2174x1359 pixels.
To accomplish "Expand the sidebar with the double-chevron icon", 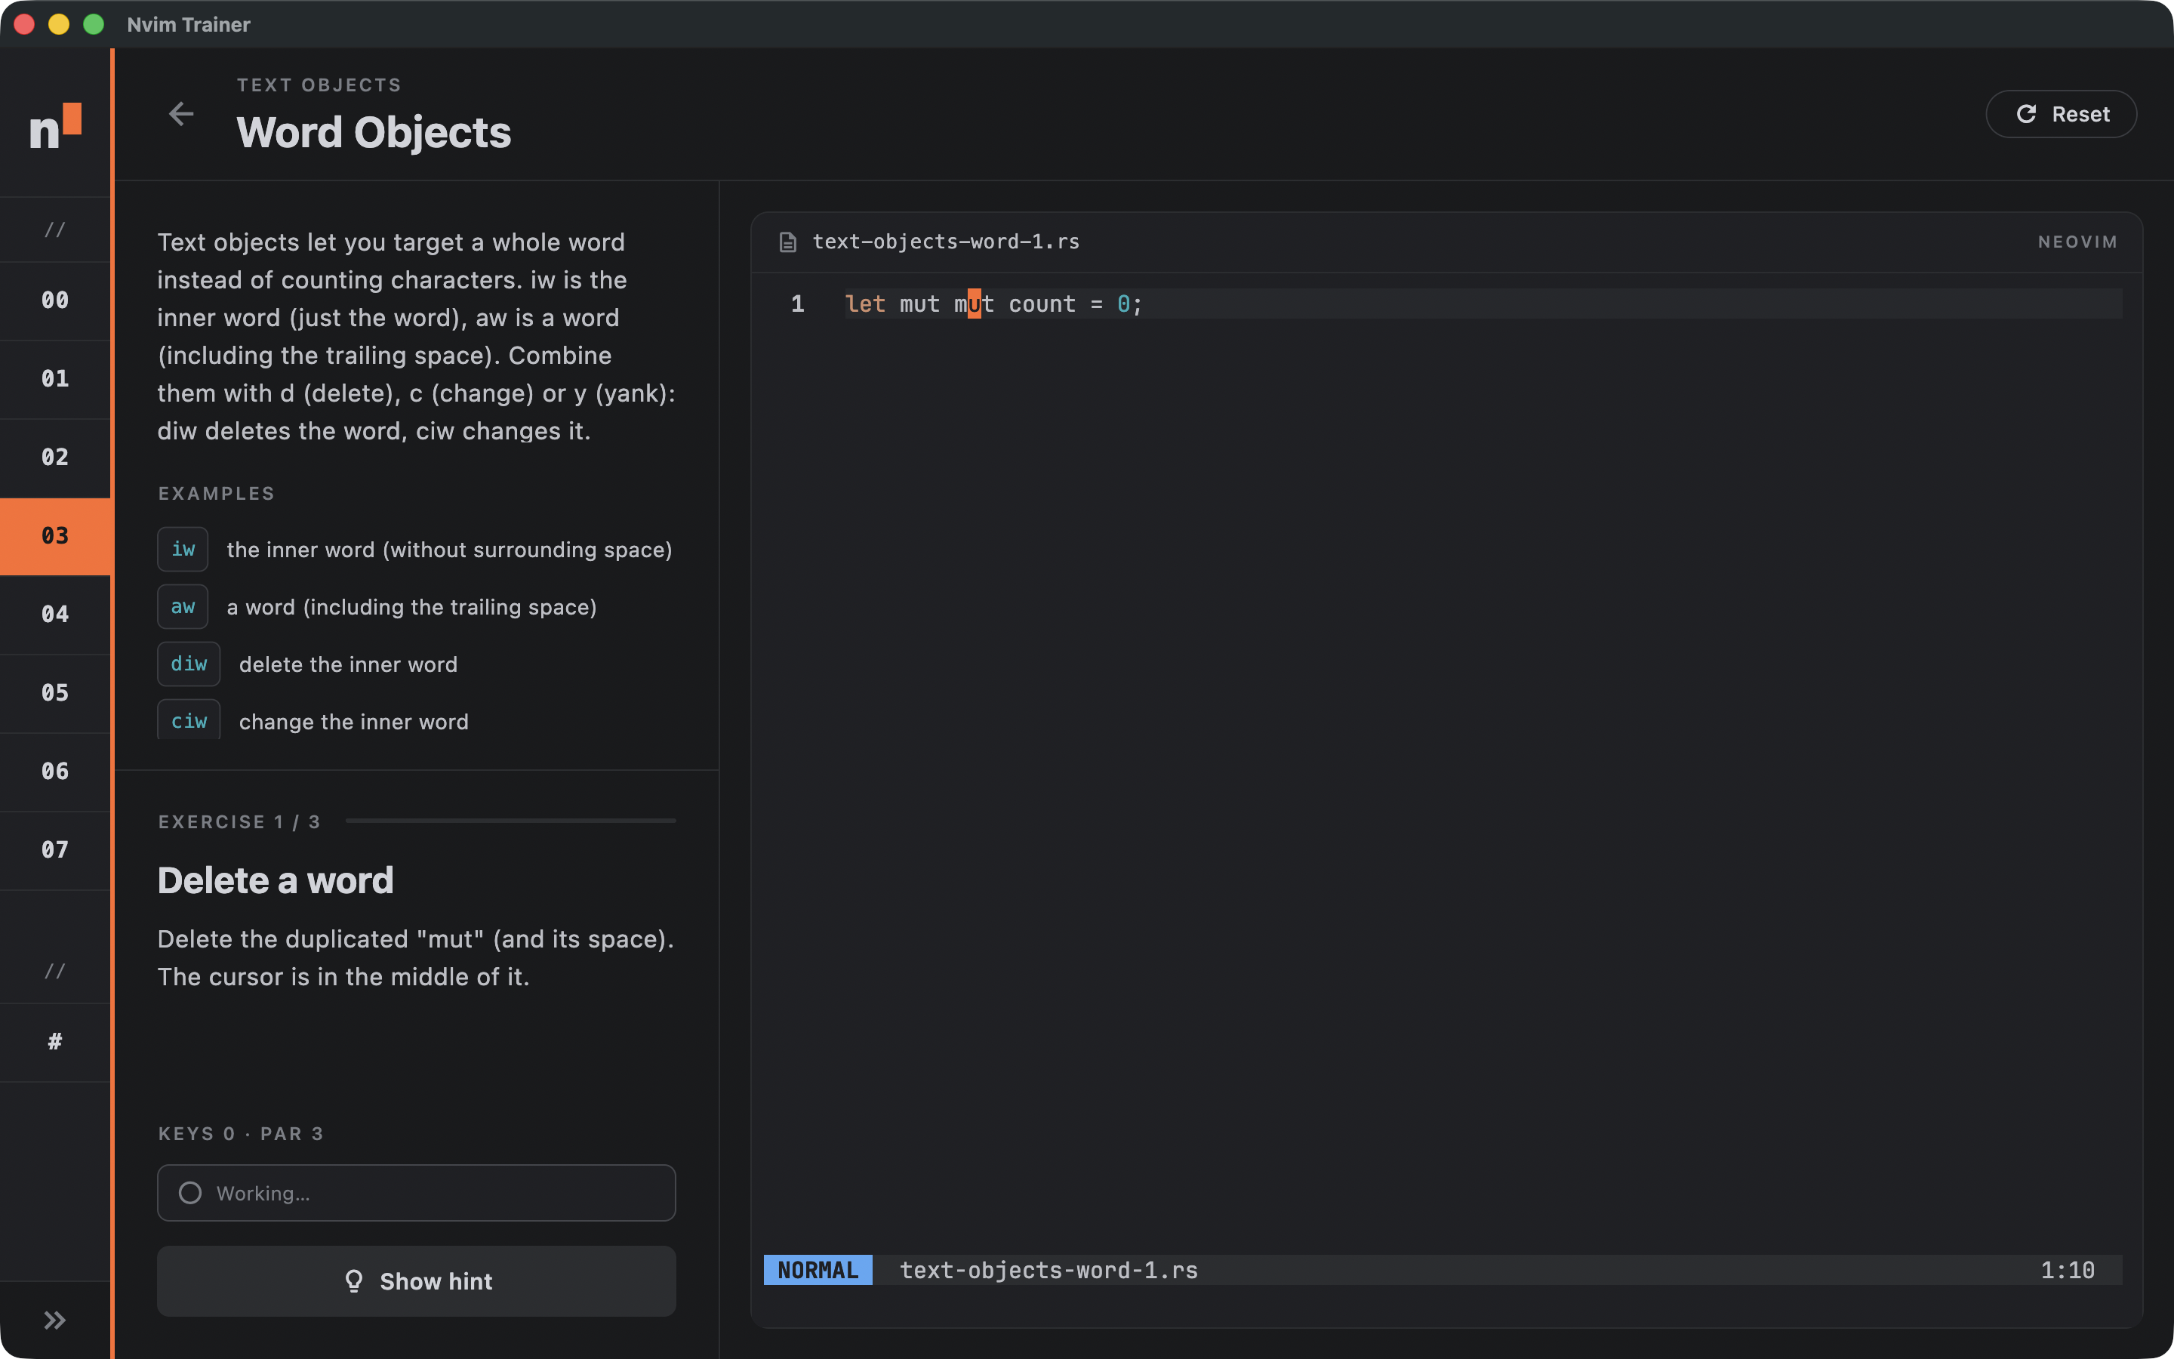I will 55,1320.
